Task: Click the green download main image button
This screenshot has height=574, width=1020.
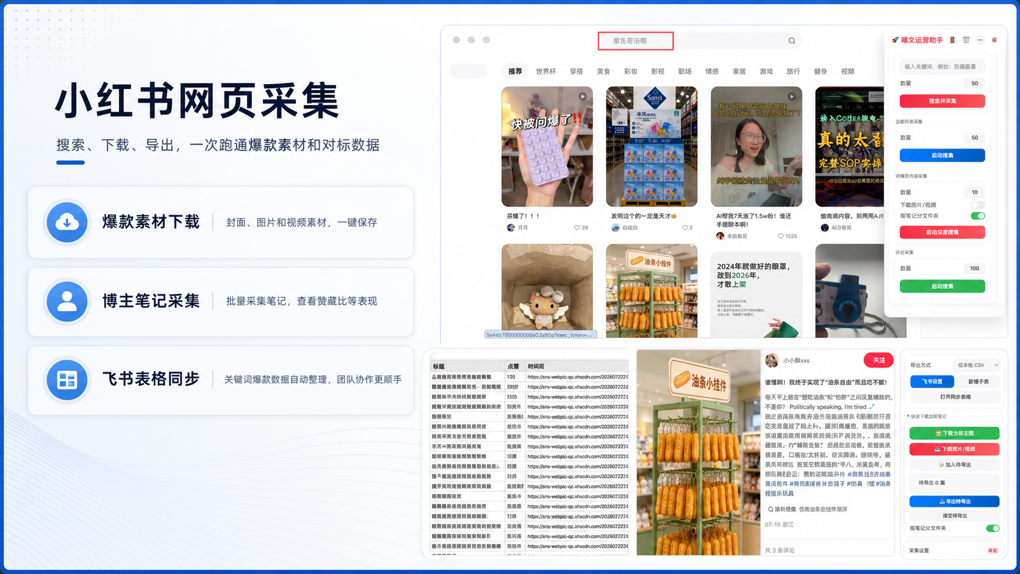Action: pyautogui.click(x=954, y=434)
